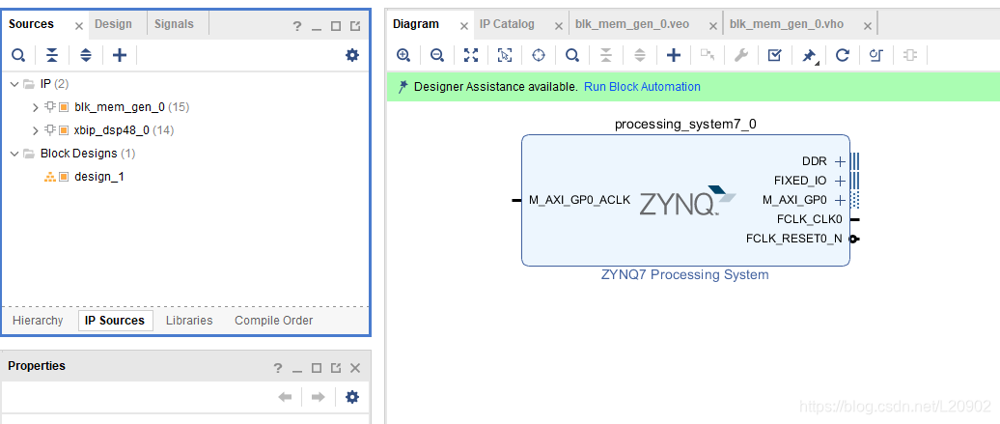This screenshot has width=1000, height=424.
Task: Close the Sources tab
Action: coord(79,26)
